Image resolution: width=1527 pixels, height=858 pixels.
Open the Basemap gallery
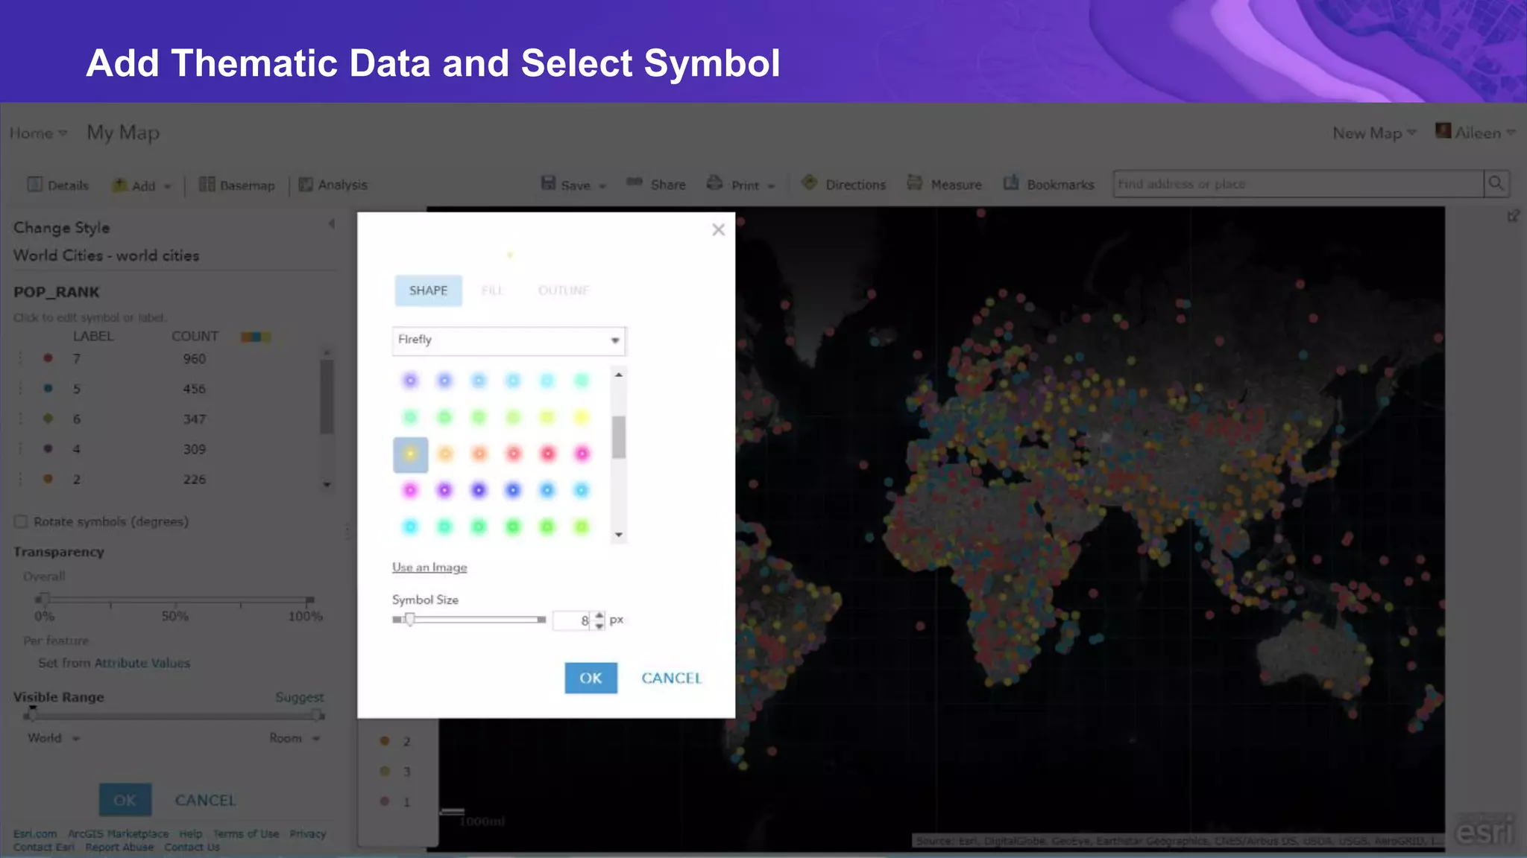(x=237, y=185)
